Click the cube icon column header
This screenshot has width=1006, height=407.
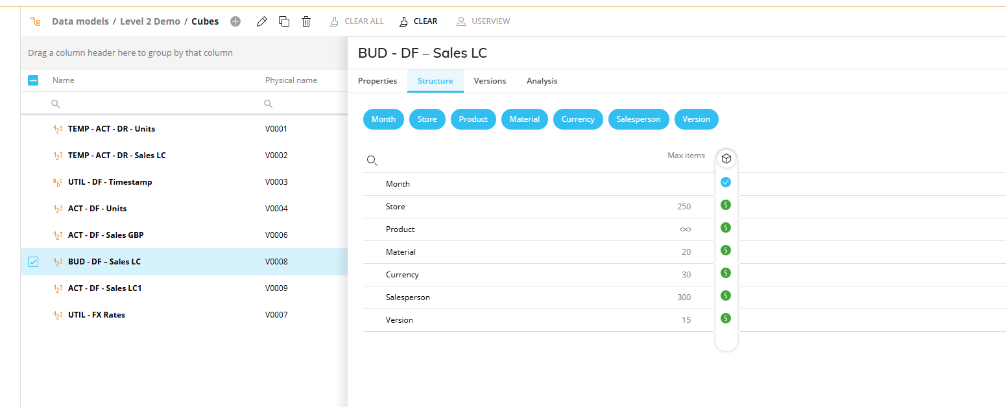pyautogui.click(x=726, y=158)
